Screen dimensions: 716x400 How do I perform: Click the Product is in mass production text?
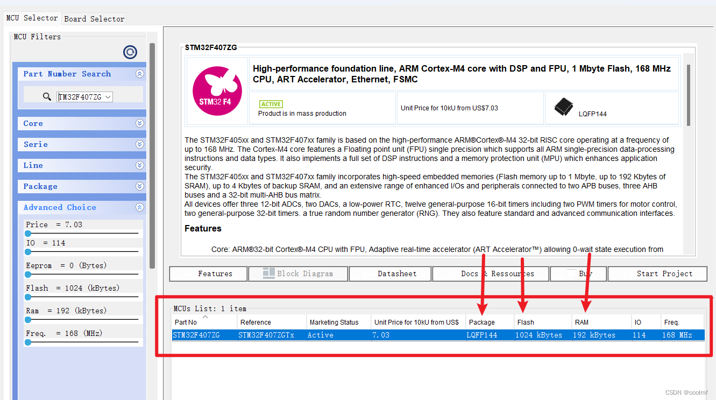click(302, 114)
